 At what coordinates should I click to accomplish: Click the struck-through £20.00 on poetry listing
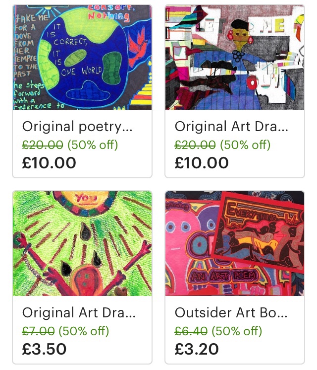click(x=43, y=145)
